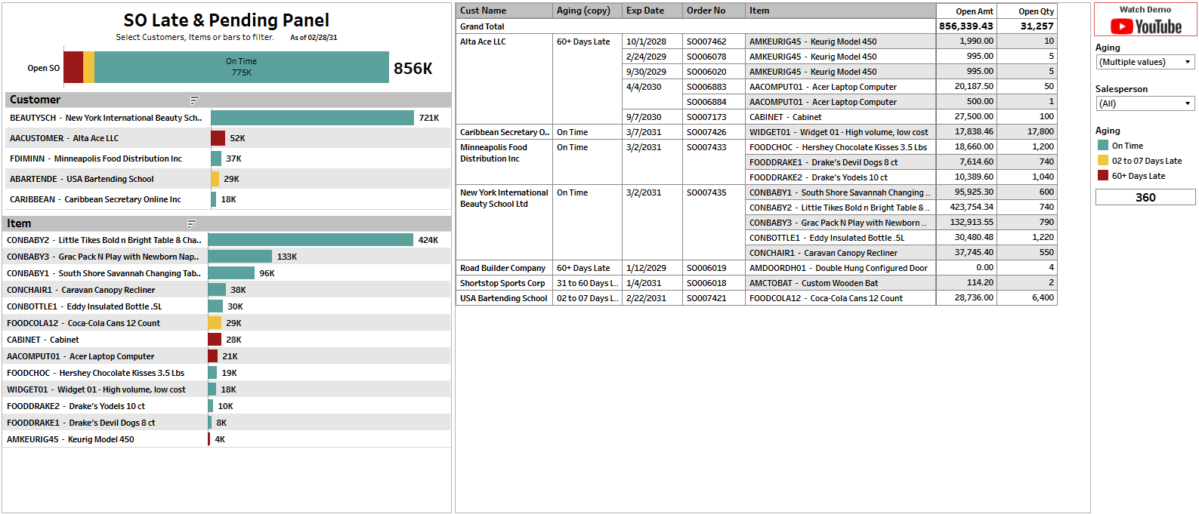The height and width of the screenshot is (514, 1199).
Task: Select the On Time legend color swatch
Action: coord(1103,146)
